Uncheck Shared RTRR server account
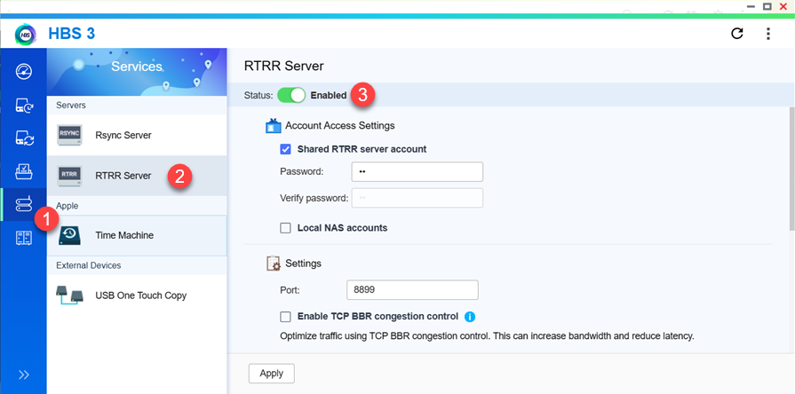 [286, 149]
